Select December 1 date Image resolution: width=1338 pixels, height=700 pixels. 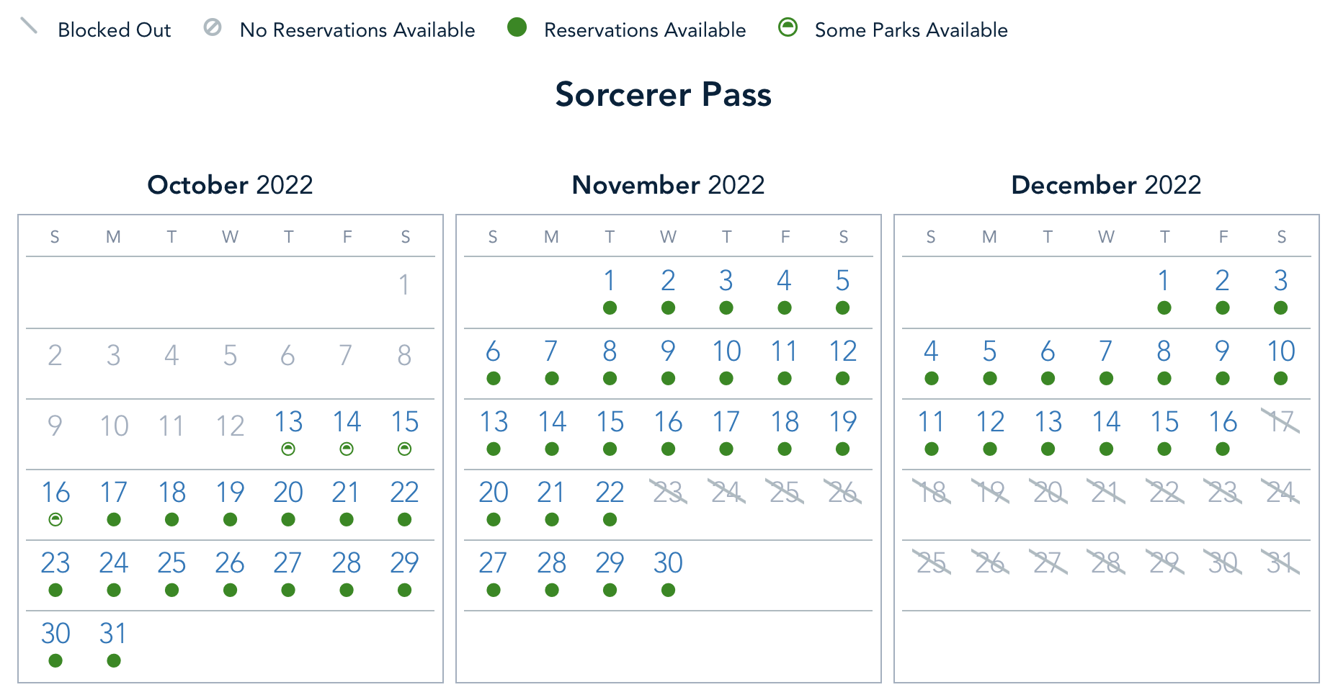[1164, 281]
